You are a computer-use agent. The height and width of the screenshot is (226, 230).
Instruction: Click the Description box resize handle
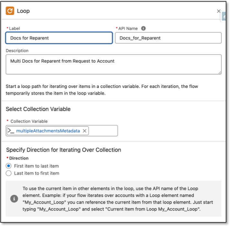pos(219,72)
